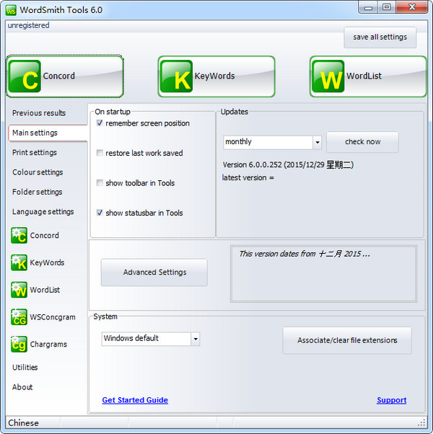This screenshot has width=433, height=434.
Task: Click Chinese language in status bar
Action: (x=24, y=423)
